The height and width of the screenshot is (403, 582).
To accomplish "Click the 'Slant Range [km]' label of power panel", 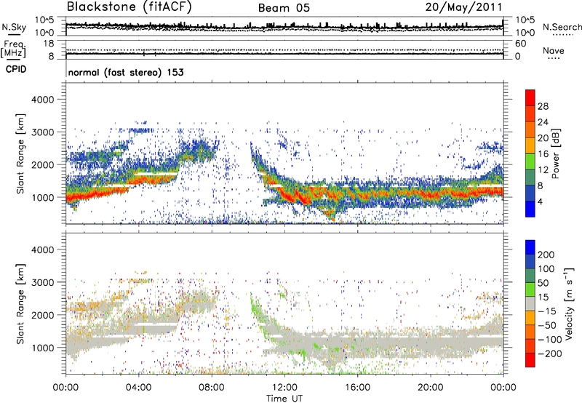I will click(20, 153).
